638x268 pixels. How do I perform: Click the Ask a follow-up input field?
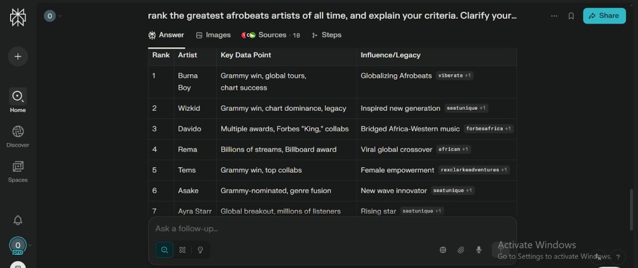(332, 229)
